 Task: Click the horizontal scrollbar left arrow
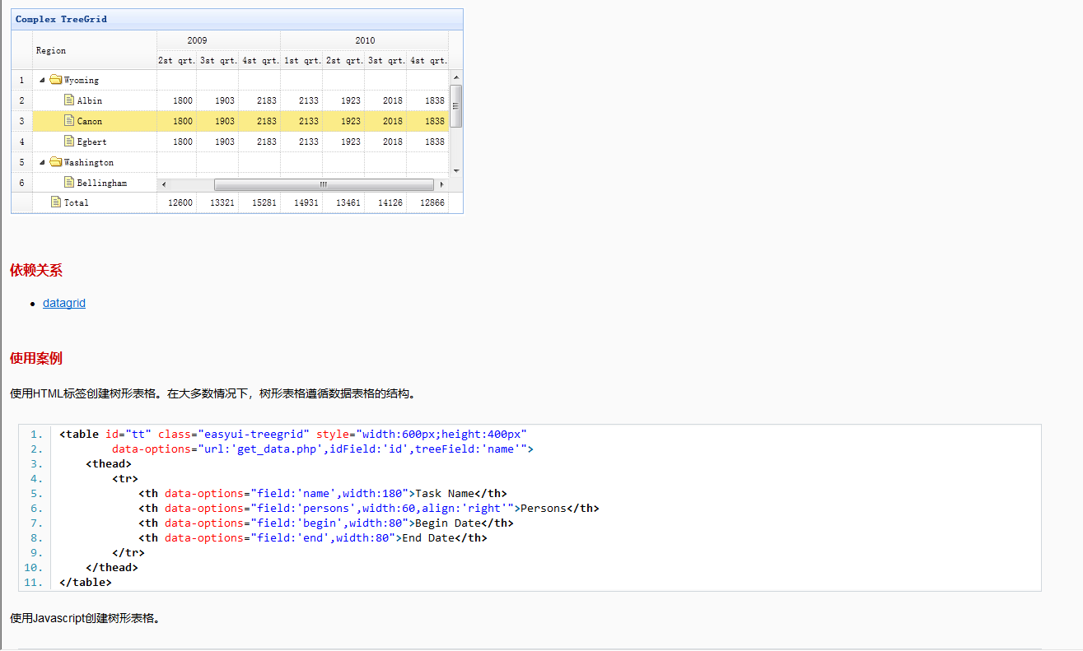(x=163, y=184)
